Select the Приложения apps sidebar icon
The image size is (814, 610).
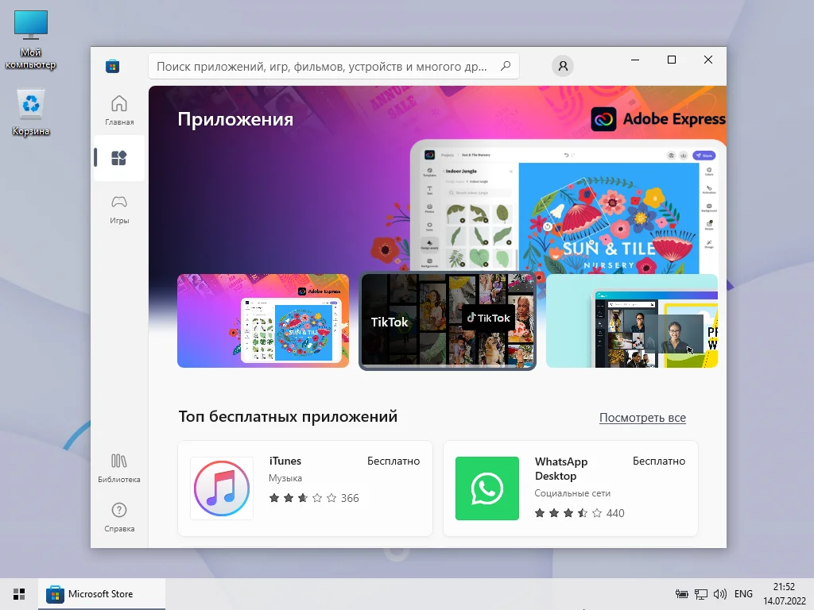click(x=119, y=158)
